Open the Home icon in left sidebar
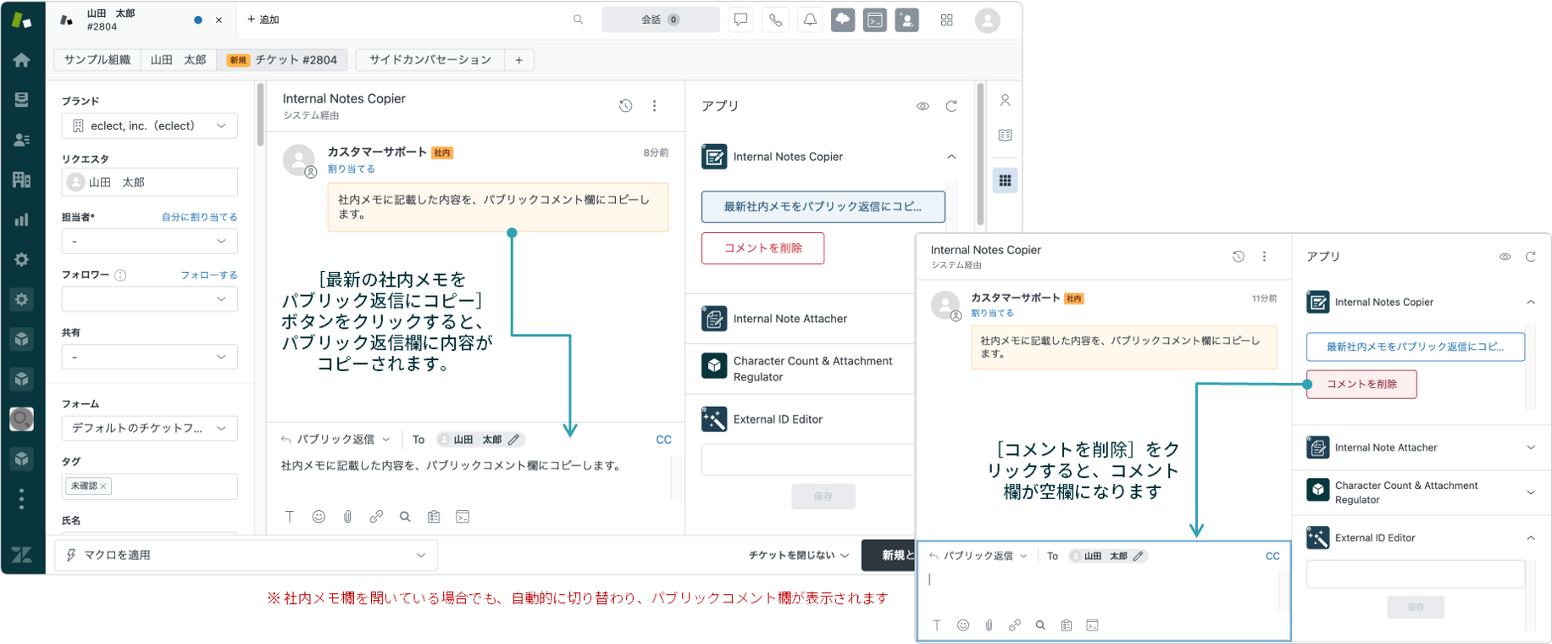The width and height of the screenshot is (1552, 644). click(x=22, y=60)
